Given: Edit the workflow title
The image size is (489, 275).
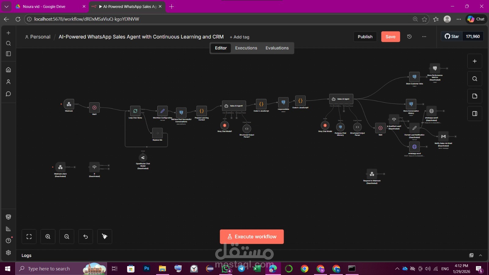Looking at the screenshot, I should (x=141, y=37).
